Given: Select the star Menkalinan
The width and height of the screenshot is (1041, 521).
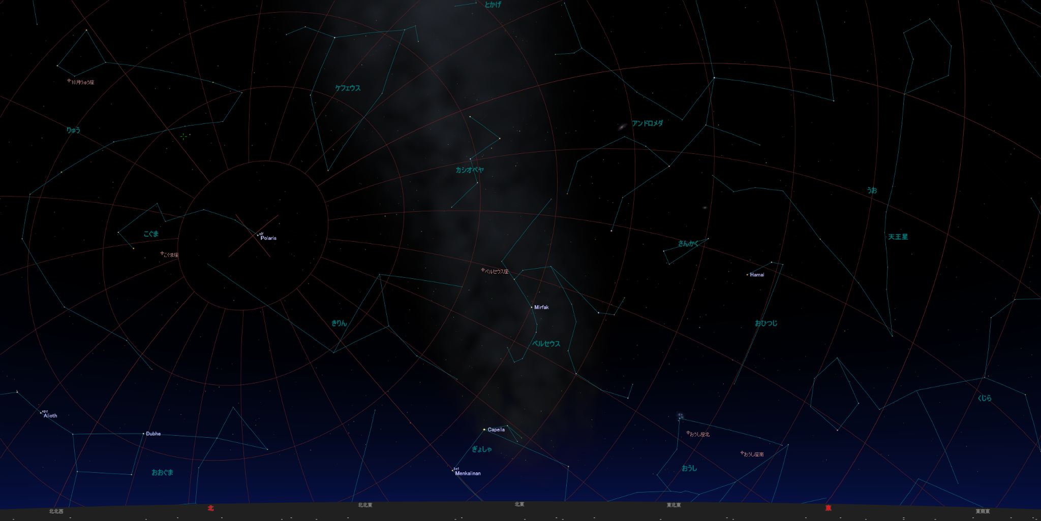Looking at the screenshot, I should coord(452,471).
